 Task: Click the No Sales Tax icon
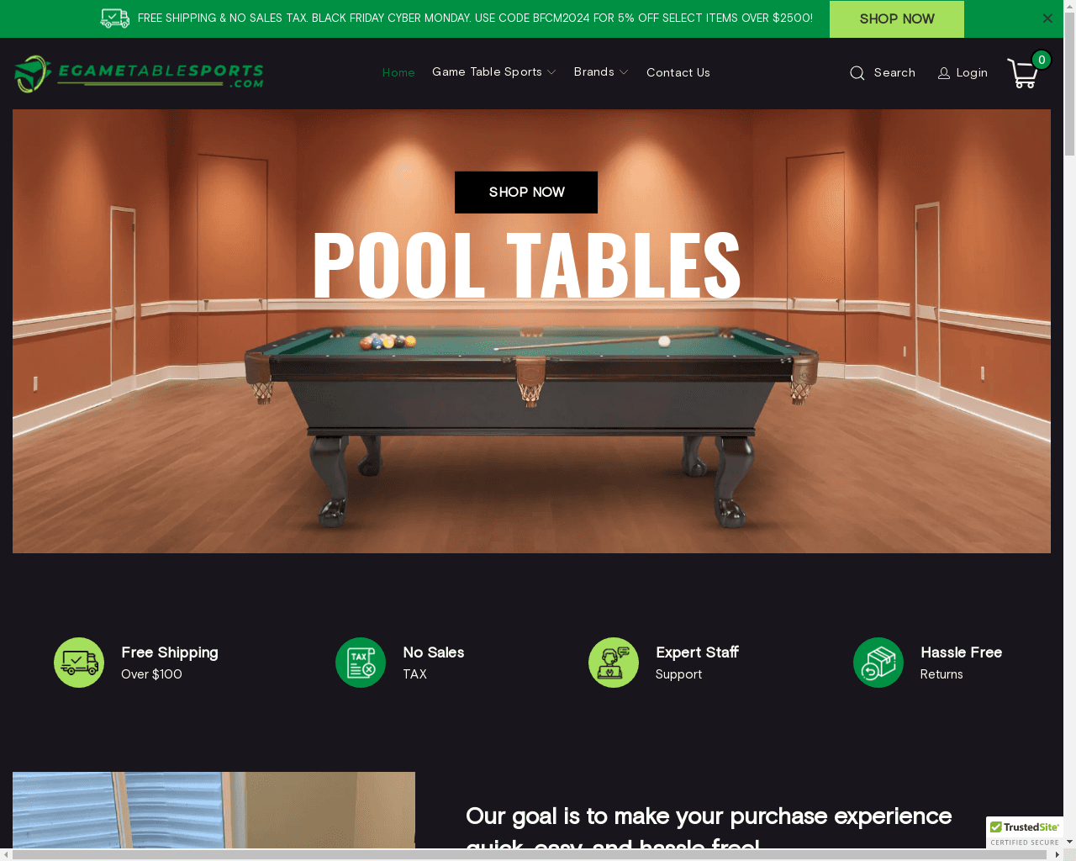(x=361, y=663)
